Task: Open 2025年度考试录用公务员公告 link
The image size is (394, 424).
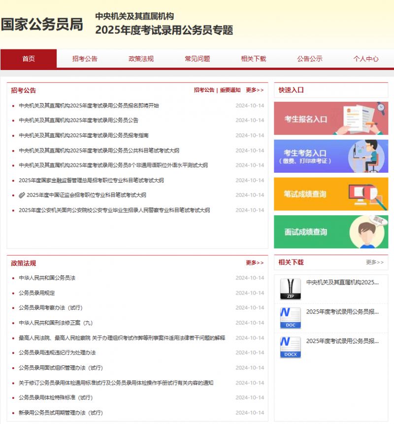Action: click(78, 120)
